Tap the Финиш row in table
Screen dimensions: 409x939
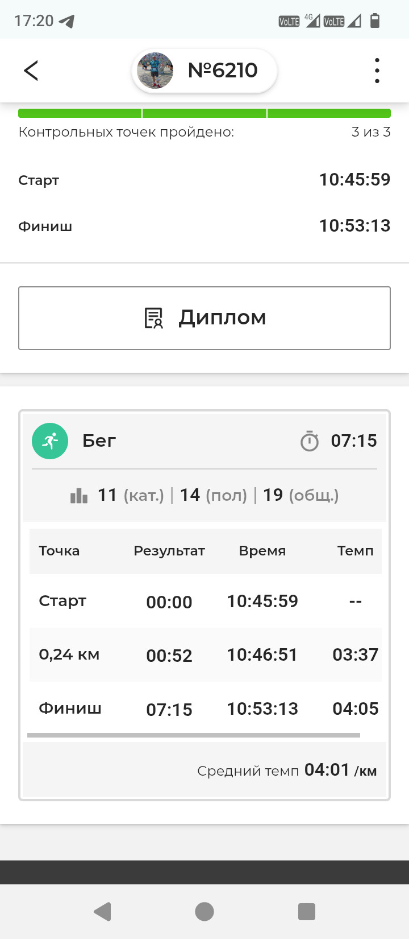point(205,709)
